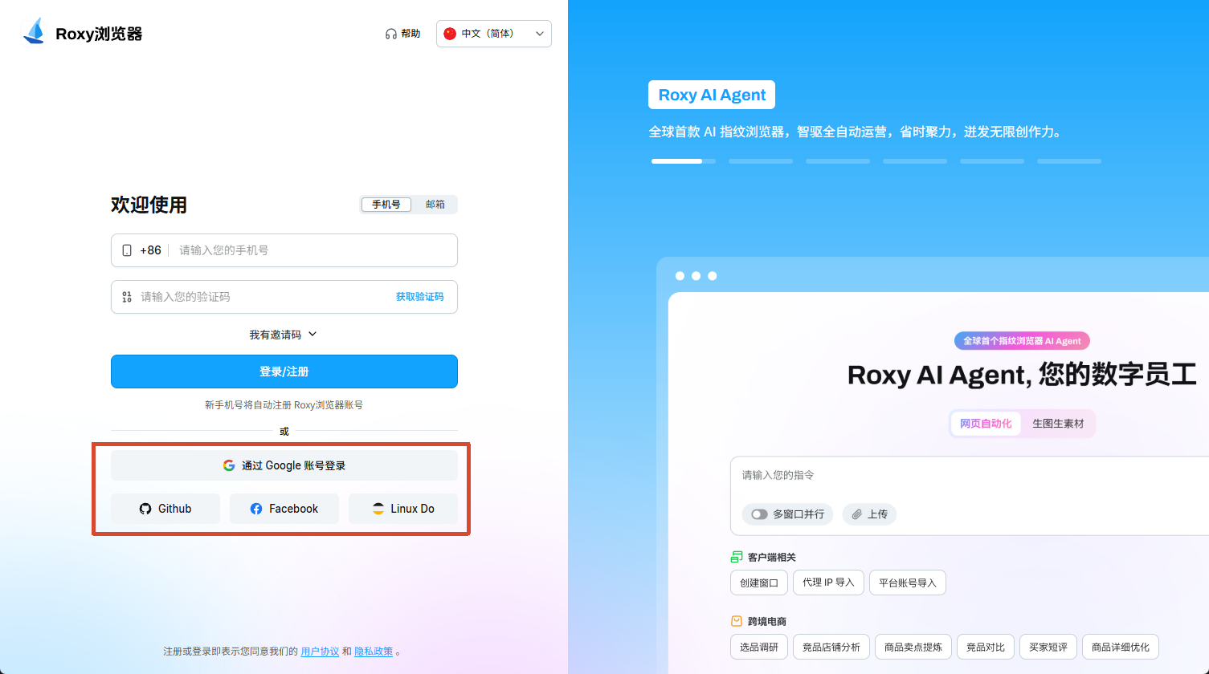Viewport: 1209px width, 674px height.
Task: Click the Facebook logo icon
Action: (256, 509)
